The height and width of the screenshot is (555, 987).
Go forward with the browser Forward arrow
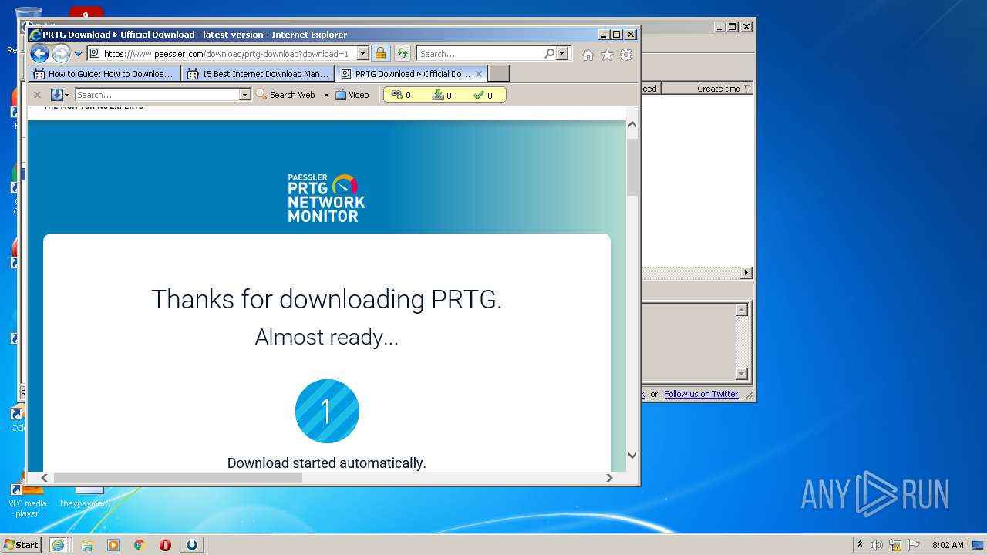(61, 54)
